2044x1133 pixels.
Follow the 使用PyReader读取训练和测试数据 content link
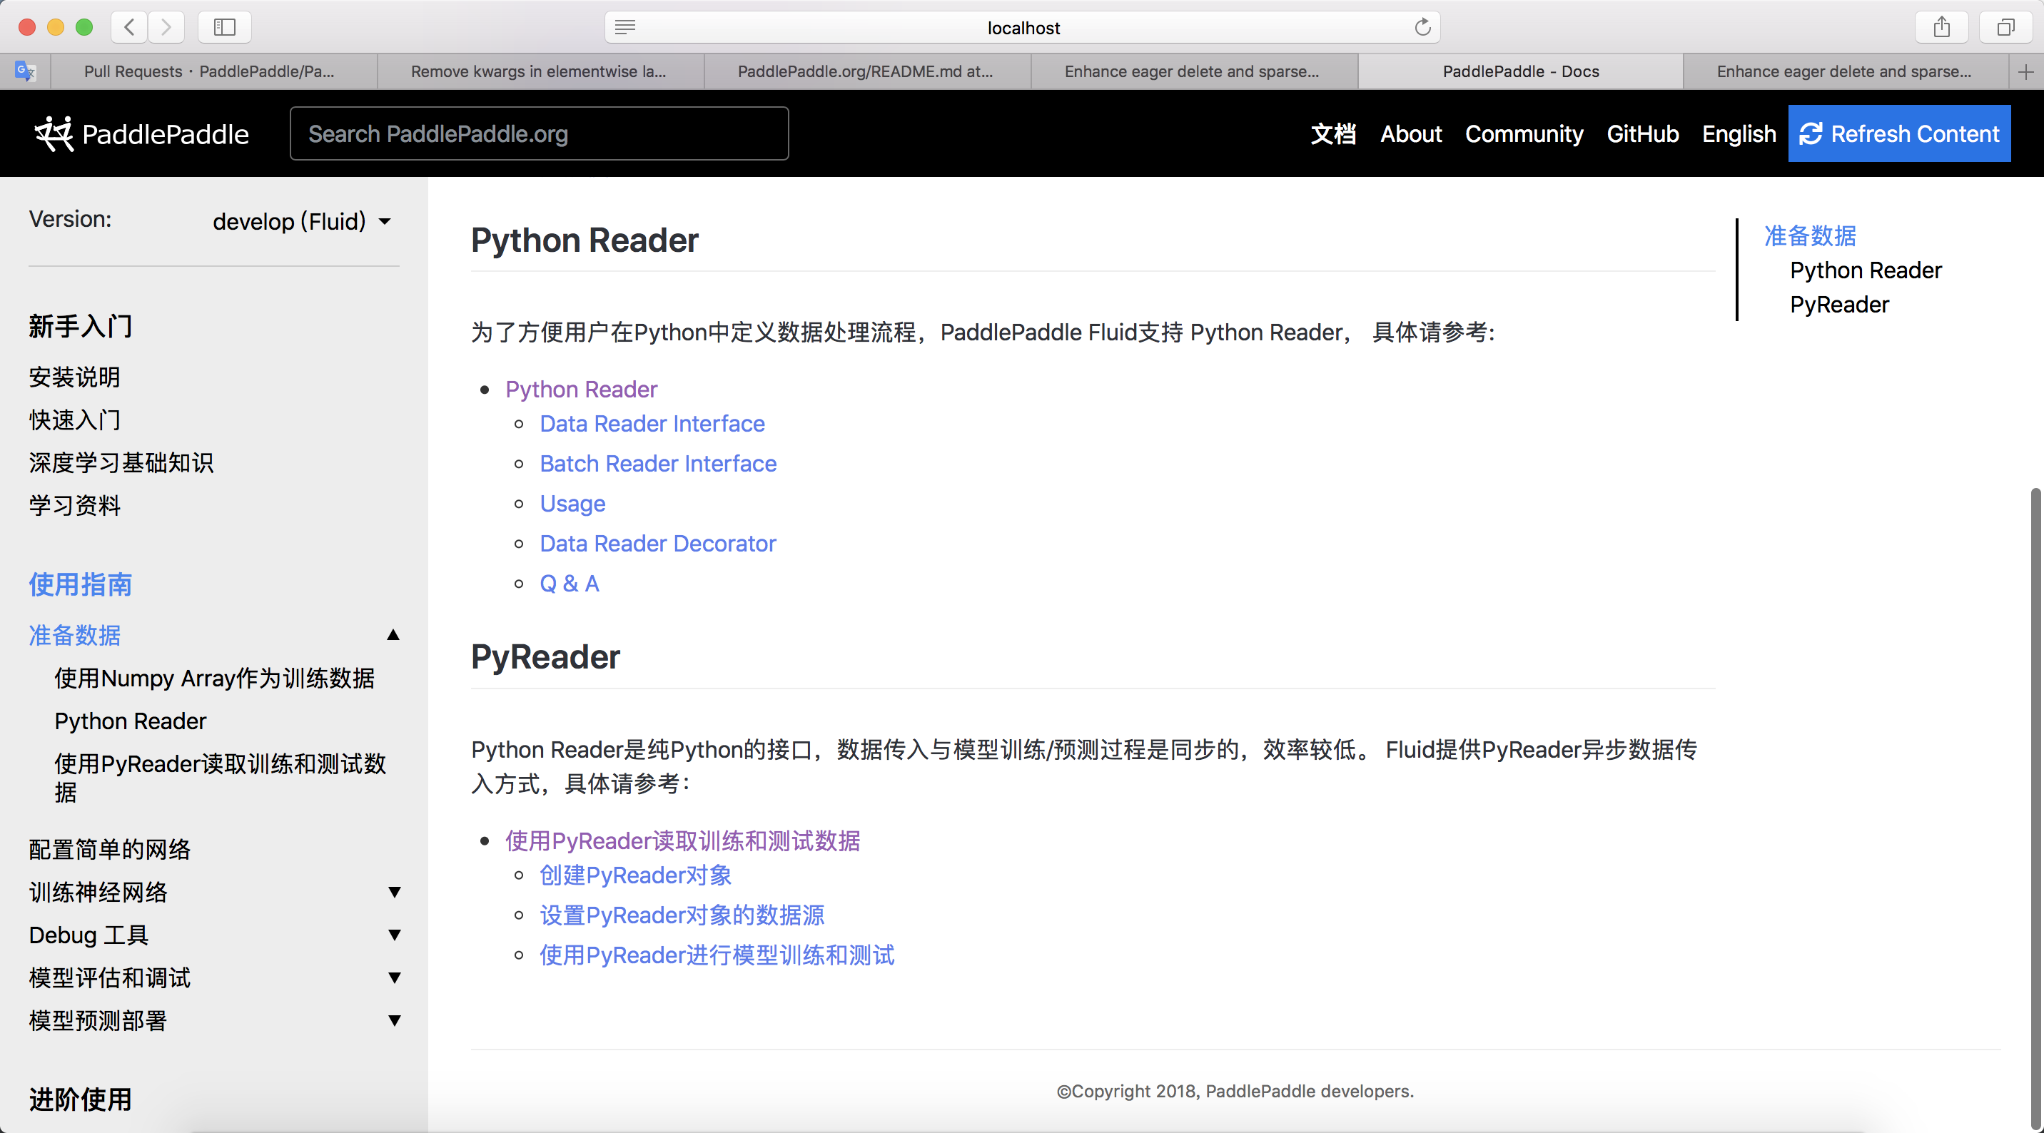[x=682, y=840]
